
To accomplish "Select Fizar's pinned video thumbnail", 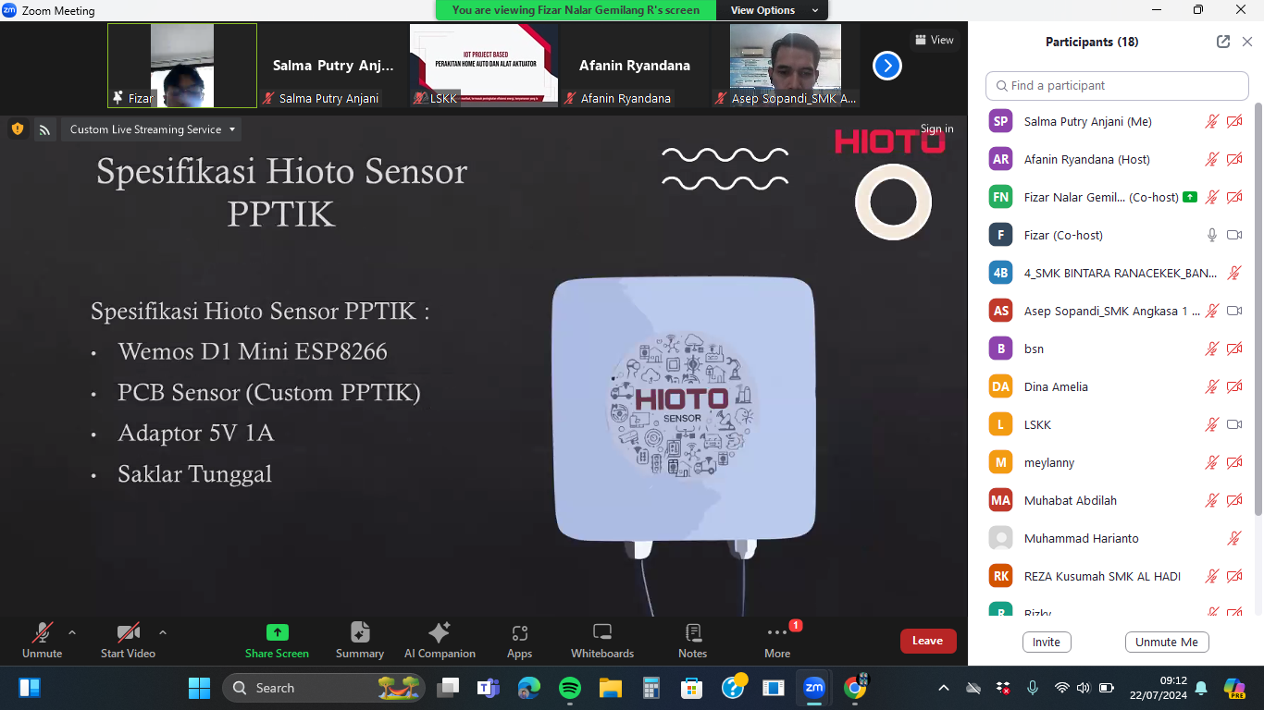I will 182,66.
